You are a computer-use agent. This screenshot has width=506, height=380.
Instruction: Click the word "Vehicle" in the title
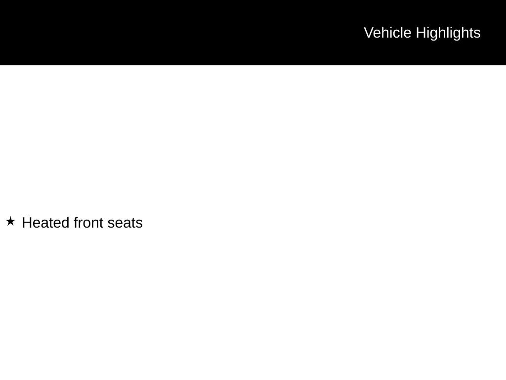387,33
